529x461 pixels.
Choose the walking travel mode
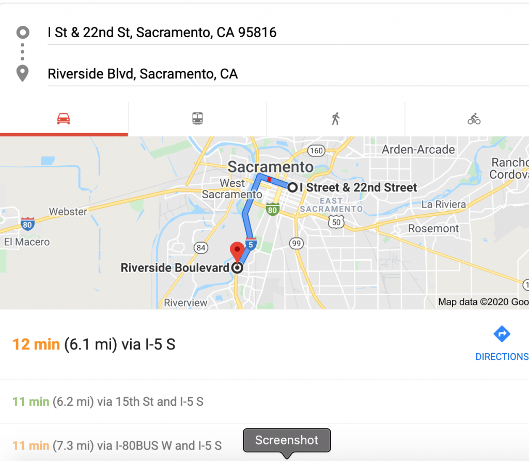click(x=336, y=119)
